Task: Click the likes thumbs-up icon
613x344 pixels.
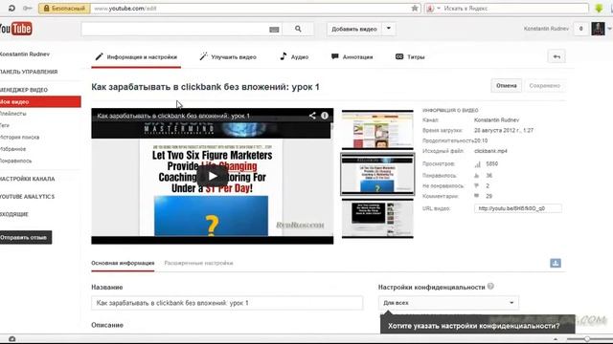Action: [477, 176]
